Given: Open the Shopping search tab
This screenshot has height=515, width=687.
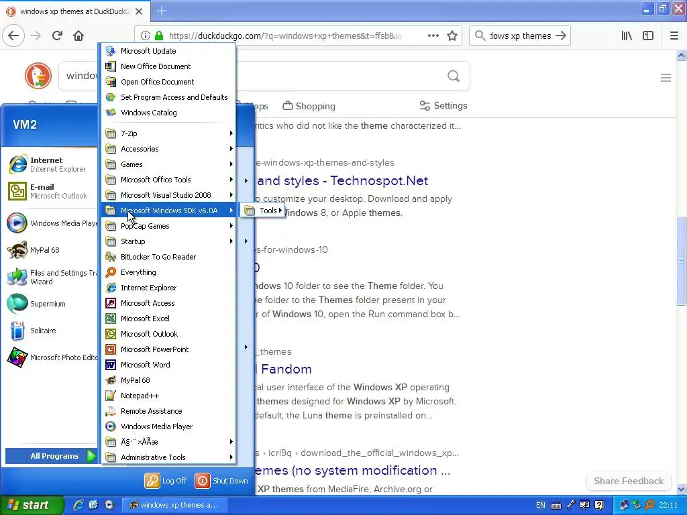Looking at the screenshot, I should click(x=309, y=106).
